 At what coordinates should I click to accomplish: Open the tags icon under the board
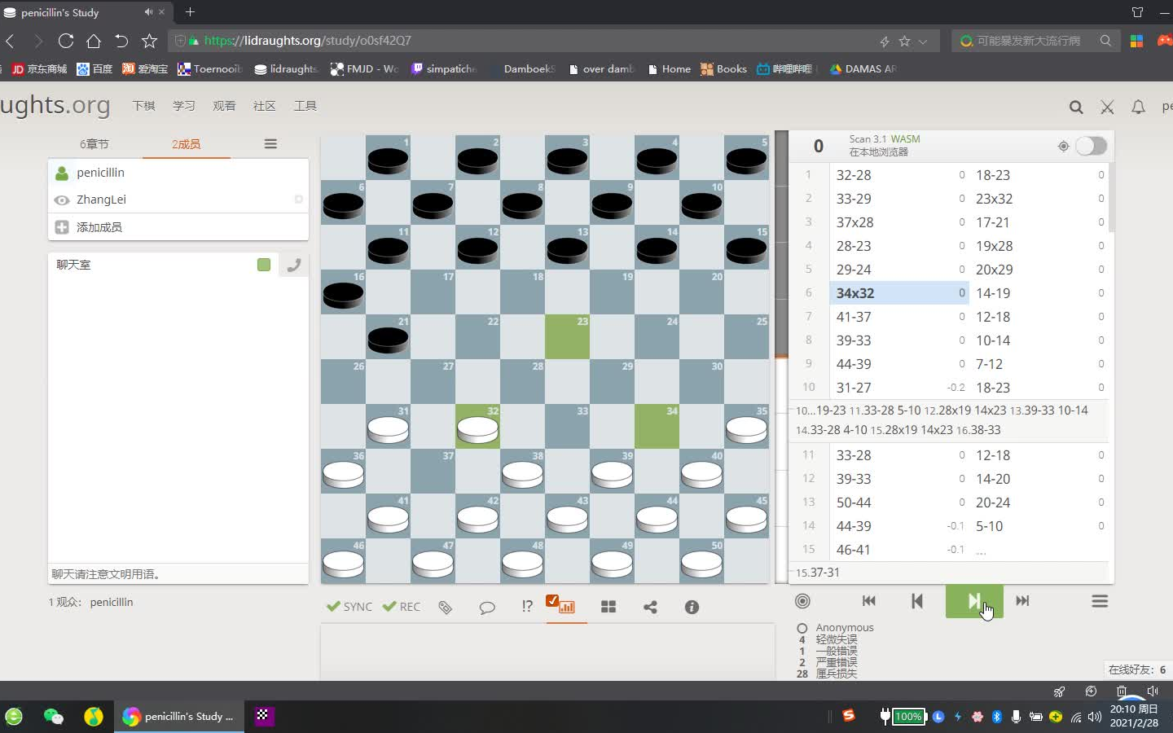pos(445,608)
